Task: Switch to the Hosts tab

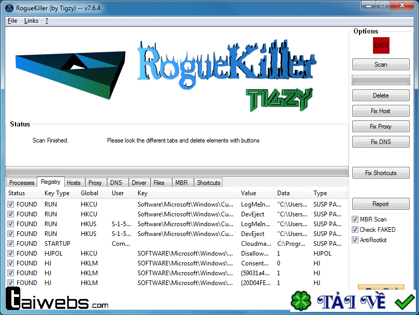Action: tap(73, 182)
